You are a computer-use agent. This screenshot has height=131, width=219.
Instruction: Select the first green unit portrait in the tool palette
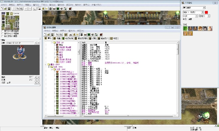click(x=185, y=28)
